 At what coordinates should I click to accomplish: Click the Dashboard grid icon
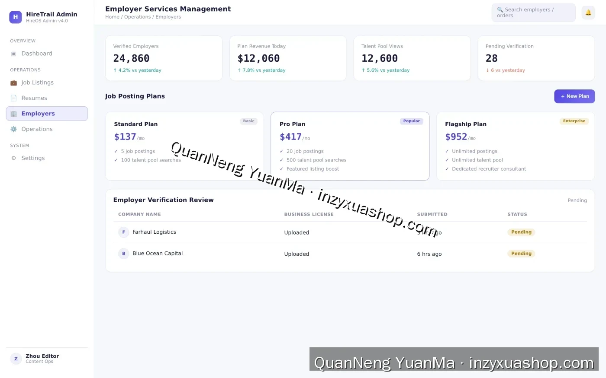[x=13, y=54]
